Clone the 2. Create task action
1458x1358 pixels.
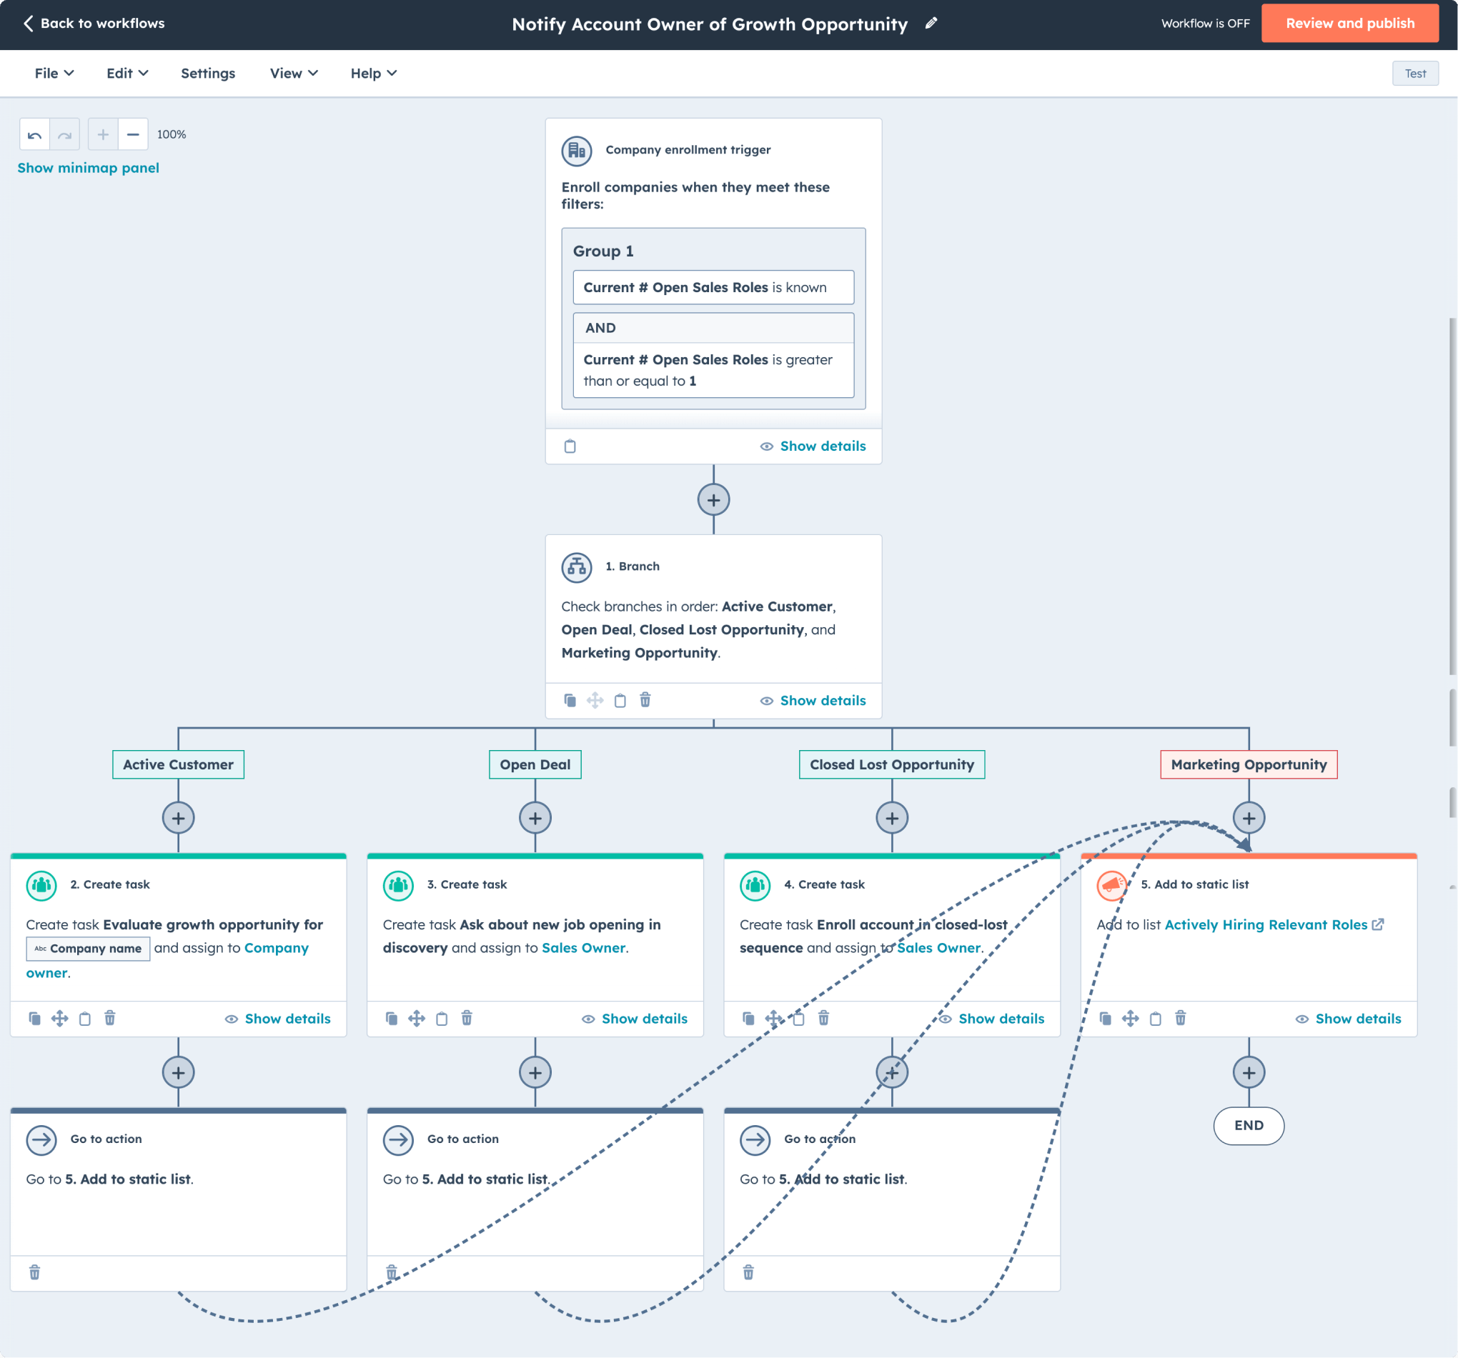[34, 1018]
